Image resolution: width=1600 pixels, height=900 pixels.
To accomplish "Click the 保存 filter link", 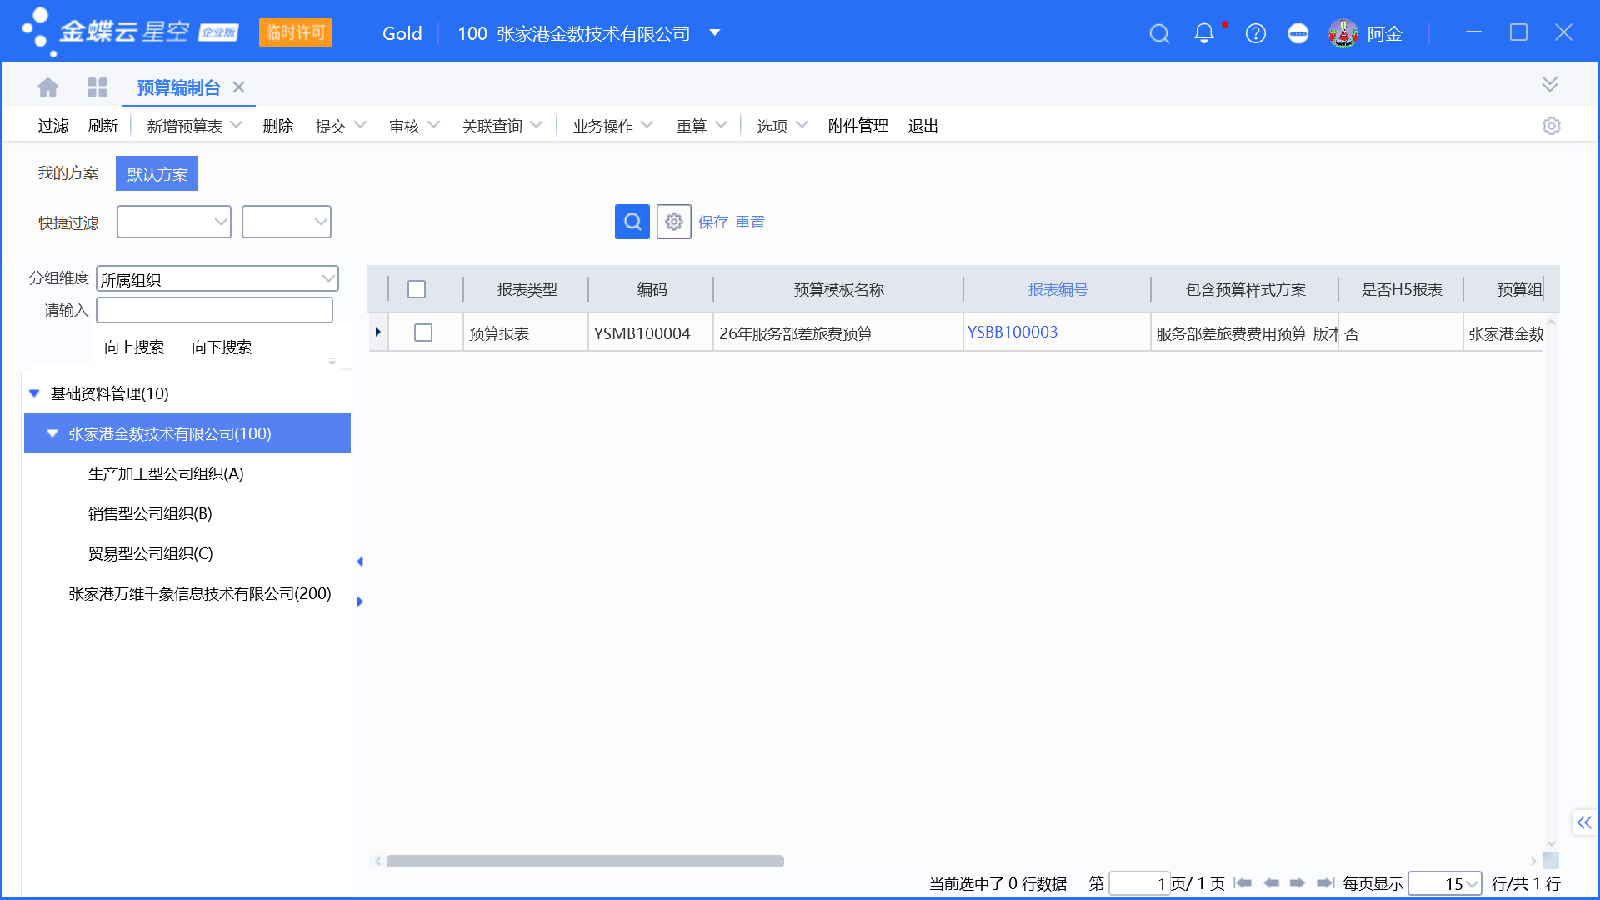I will 713,222.
